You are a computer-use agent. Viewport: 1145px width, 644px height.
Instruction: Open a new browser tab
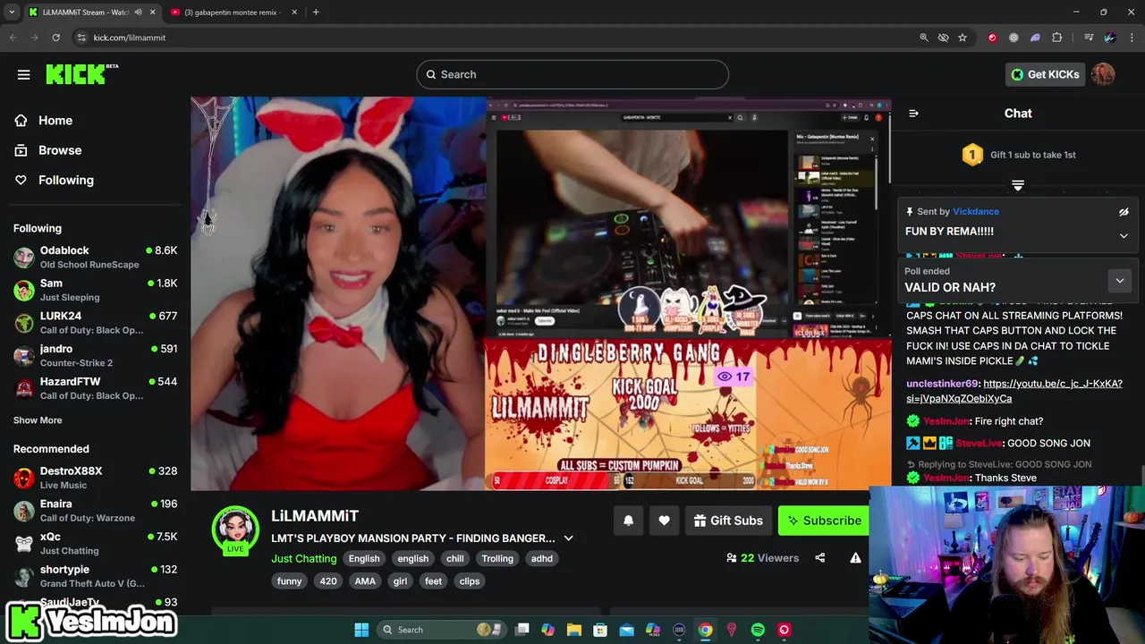point(316,13)
